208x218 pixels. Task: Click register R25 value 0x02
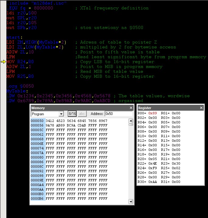coord(176,168)
